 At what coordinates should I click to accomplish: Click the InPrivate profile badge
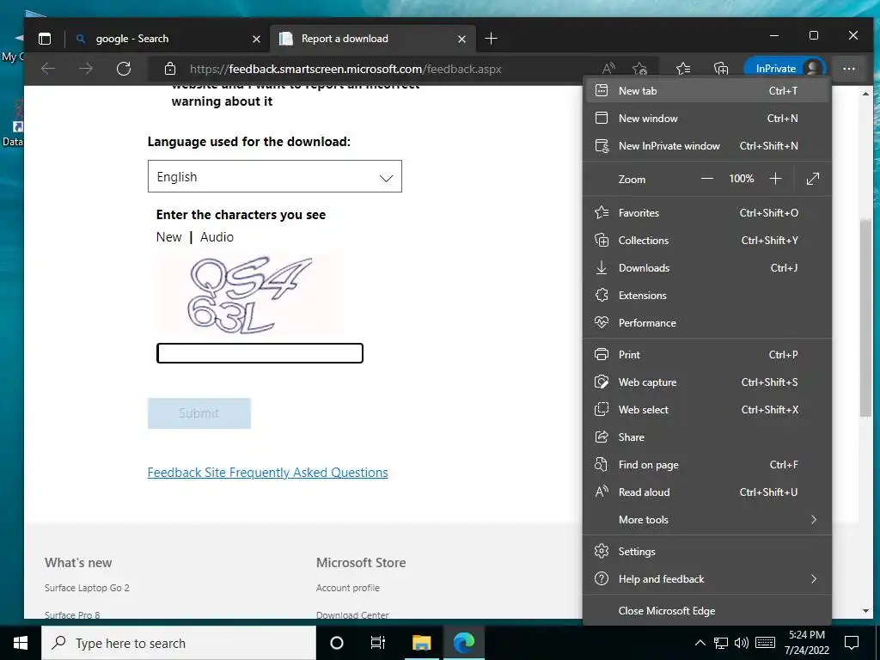785,69
